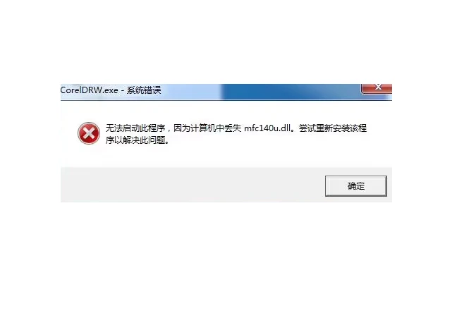Click the "CorelDRW.exe" text in the title bar
The height and width of the screenshot is (311, 457).
click(x=90, y=90)
